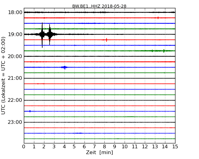
Task: Click the plot title BW.BE1..HHZ 2018-05-28
Action: coord(99,6)
